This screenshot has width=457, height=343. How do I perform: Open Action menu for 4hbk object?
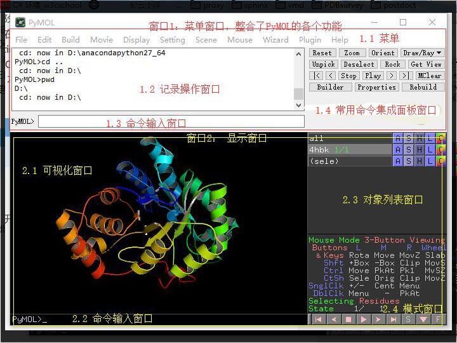(398, 150)
